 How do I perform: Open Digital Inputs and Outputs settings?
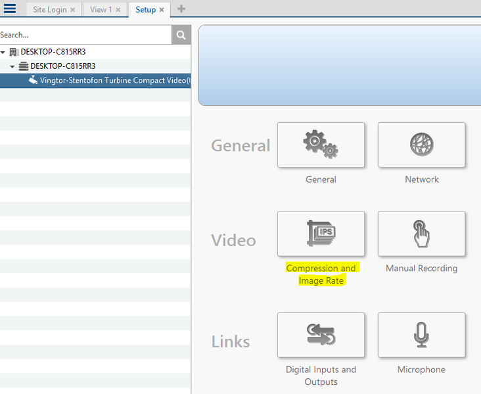coord(321,335)
